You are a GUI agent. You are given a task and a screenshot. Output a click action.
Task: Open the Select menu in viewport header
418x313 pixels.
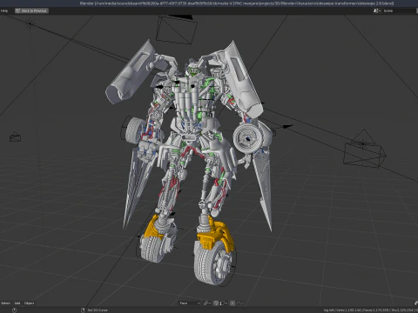(x=5, y=303)
